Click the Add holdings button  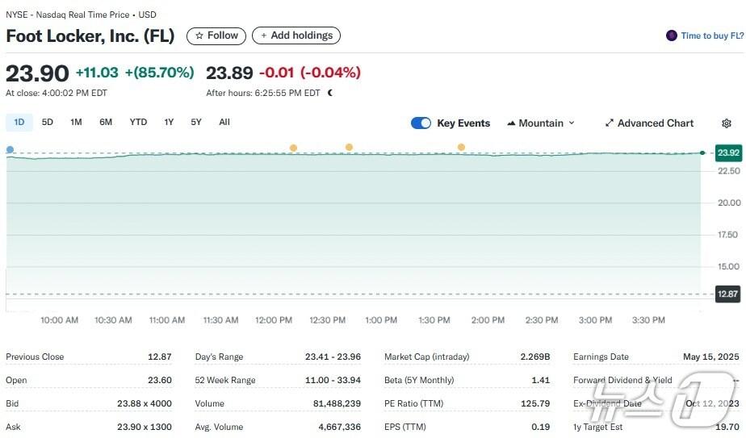tap(296, 35)
